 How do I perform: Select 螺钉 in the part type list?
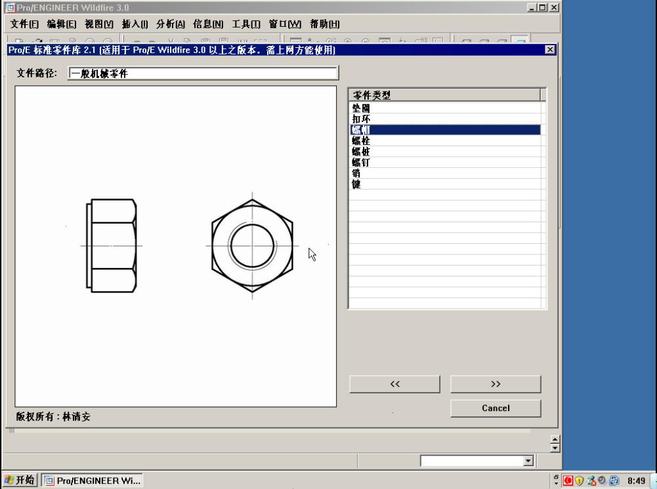tap(446, 163)
